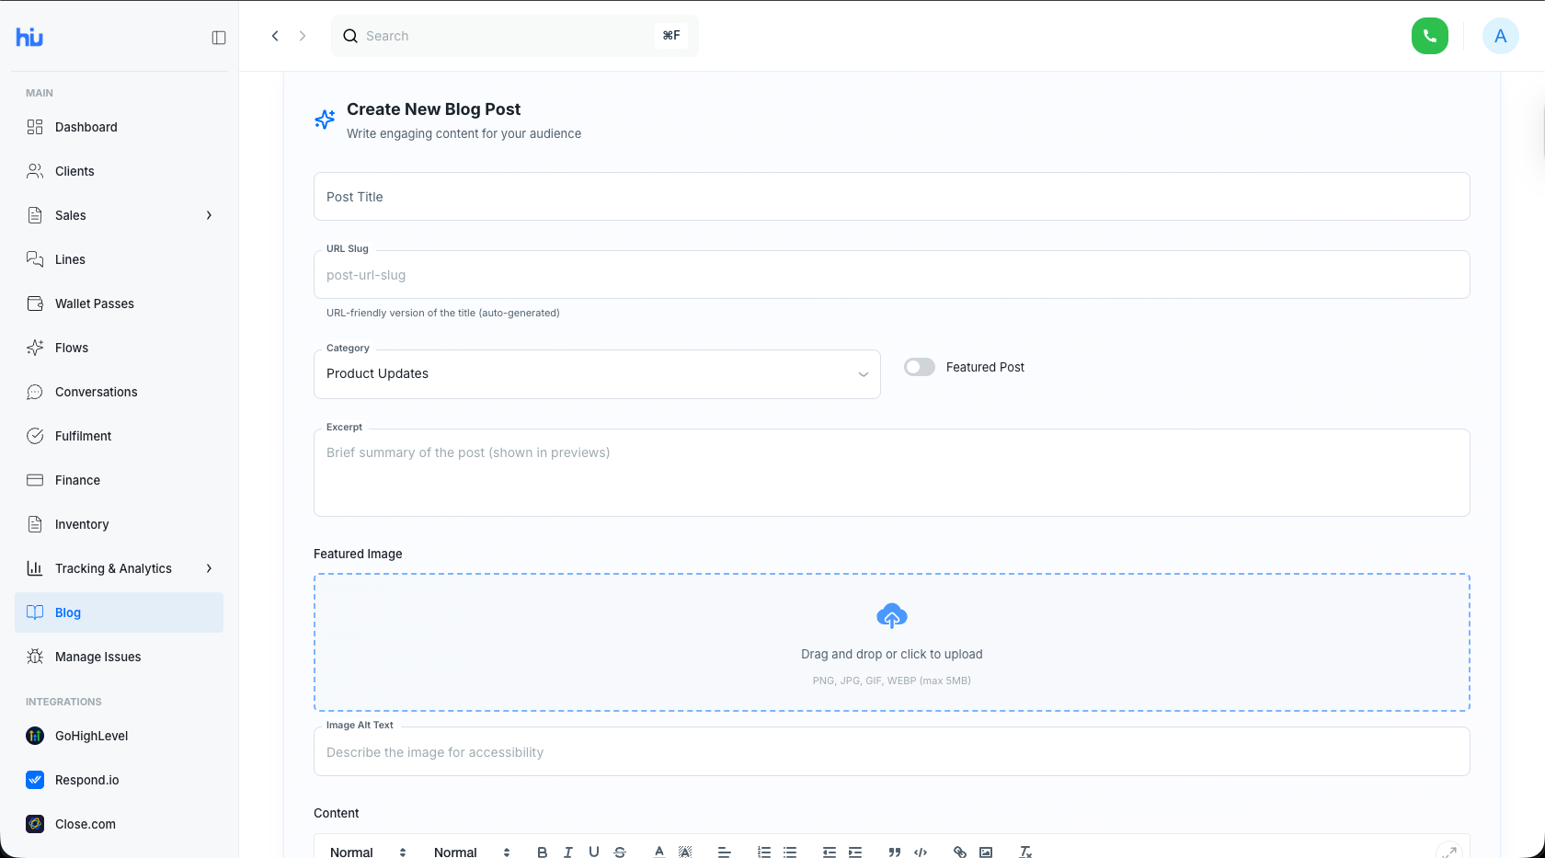Open the Category dropdown
The image size is (1545, 858).
coord(597,374)
